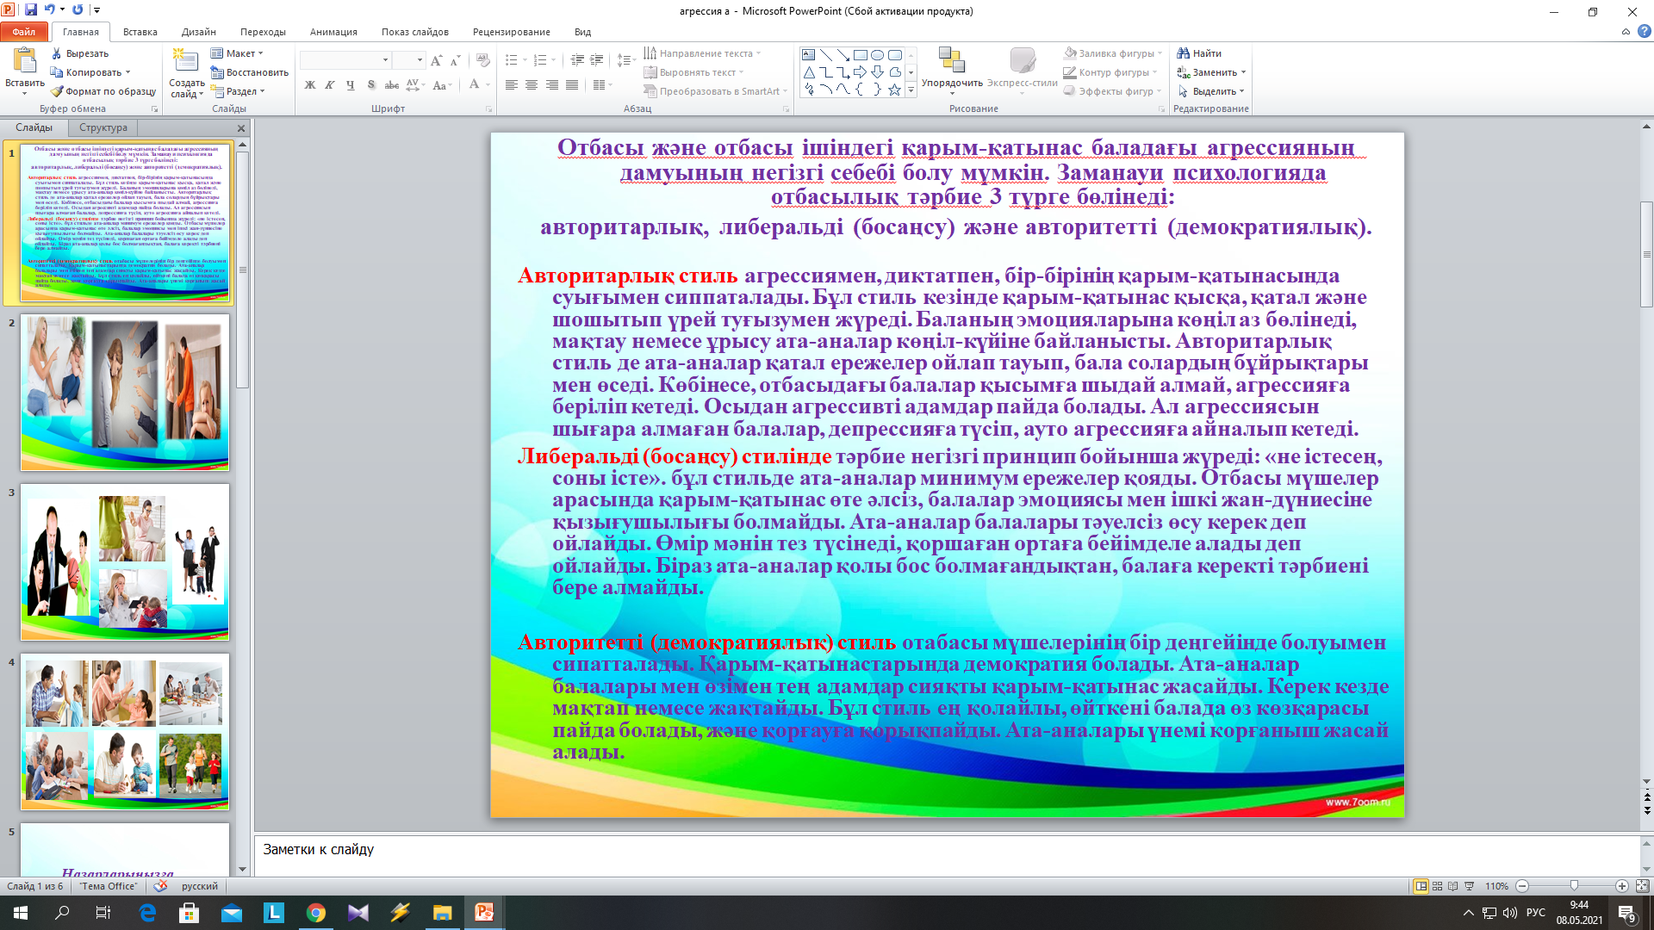Screen dimensions: 1654x930
Task: Click the Save icon in quick access toolbar
Action: 31,9
